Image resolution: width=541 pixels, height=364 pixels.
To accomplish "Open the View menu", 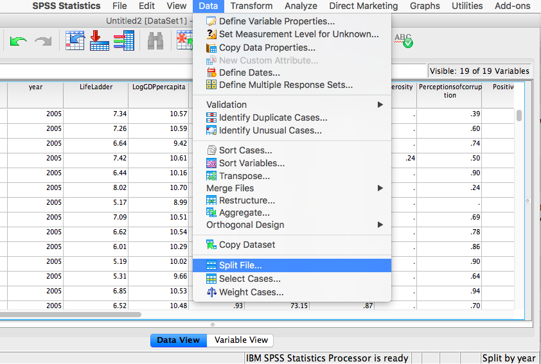I will [177, 6].
